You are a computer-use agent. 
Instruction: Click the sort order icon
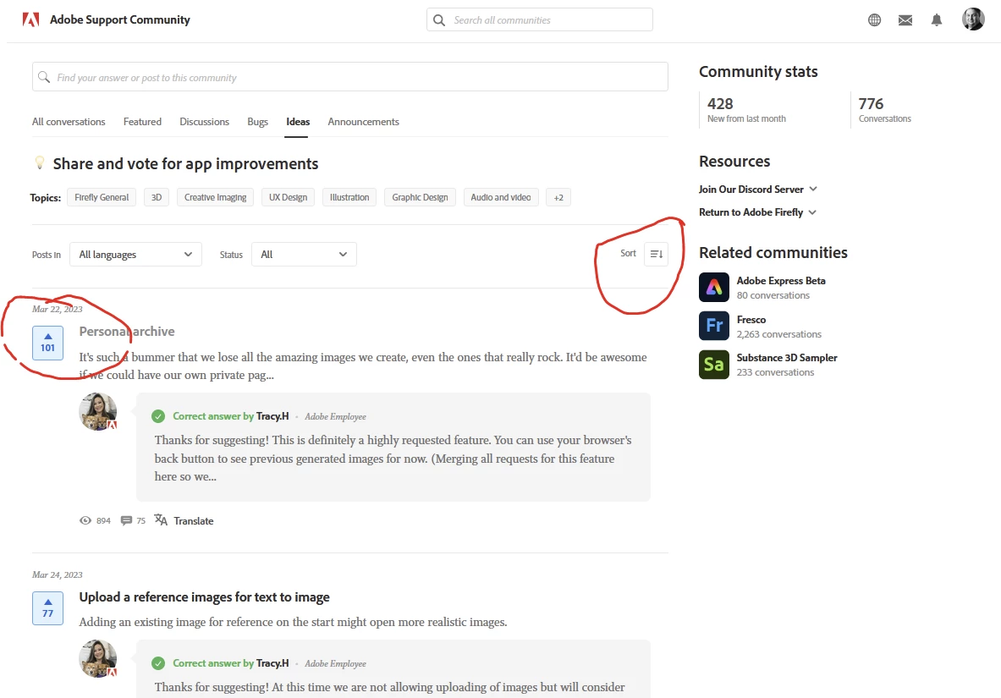click(x=657, y=254)
